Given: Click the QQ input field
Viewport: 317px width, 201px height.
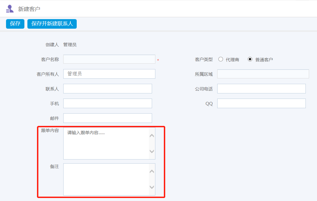Looking at the screenshot, I should [x=261, y=103].
